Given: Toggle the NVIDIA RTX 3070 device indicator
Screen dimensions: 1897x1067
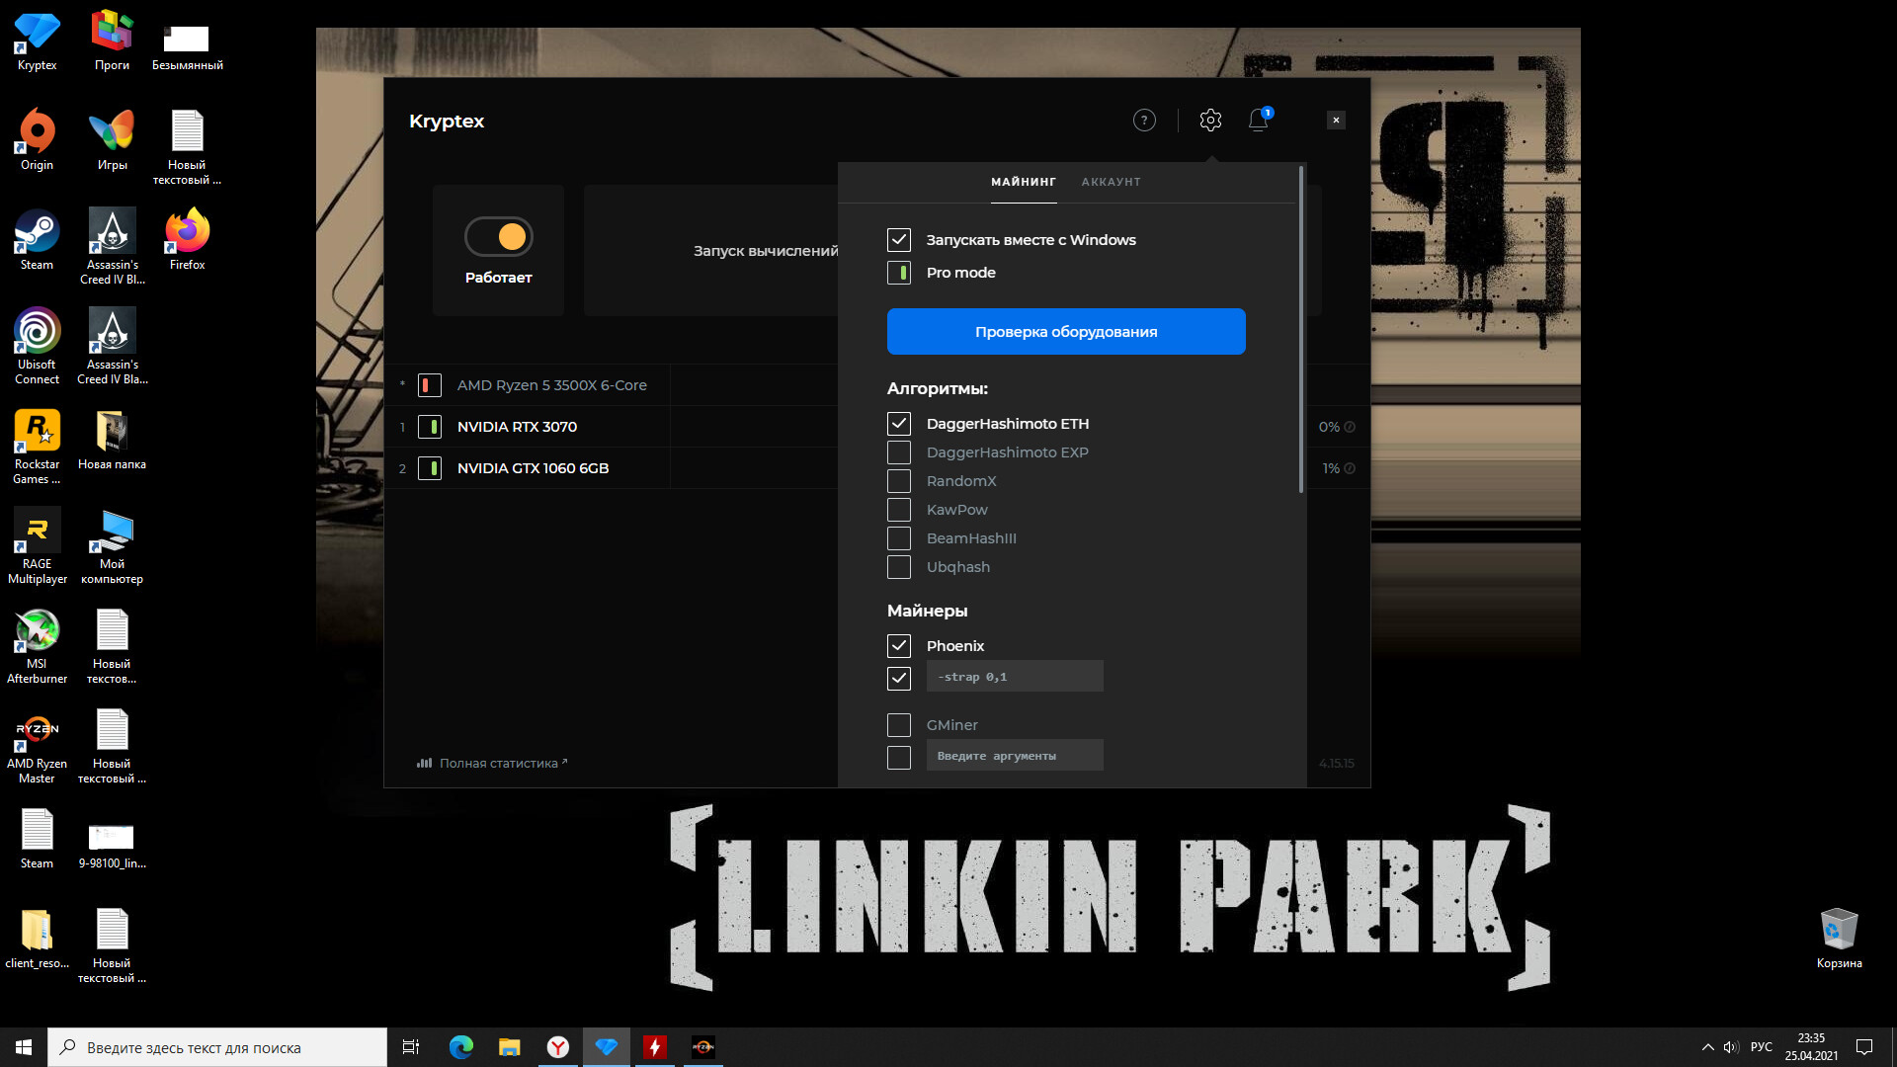Looking at the screenshot, I should 430,427.
